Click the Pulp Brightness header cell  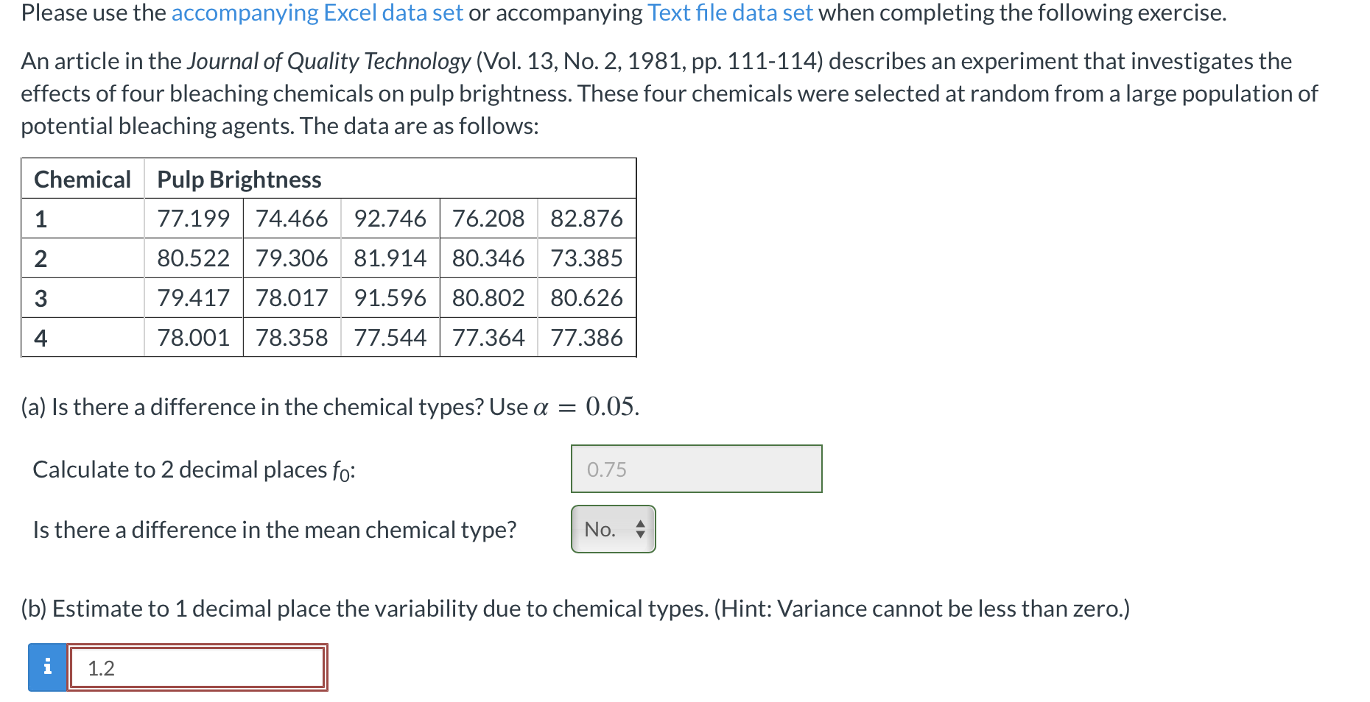(x=239, y=179)
